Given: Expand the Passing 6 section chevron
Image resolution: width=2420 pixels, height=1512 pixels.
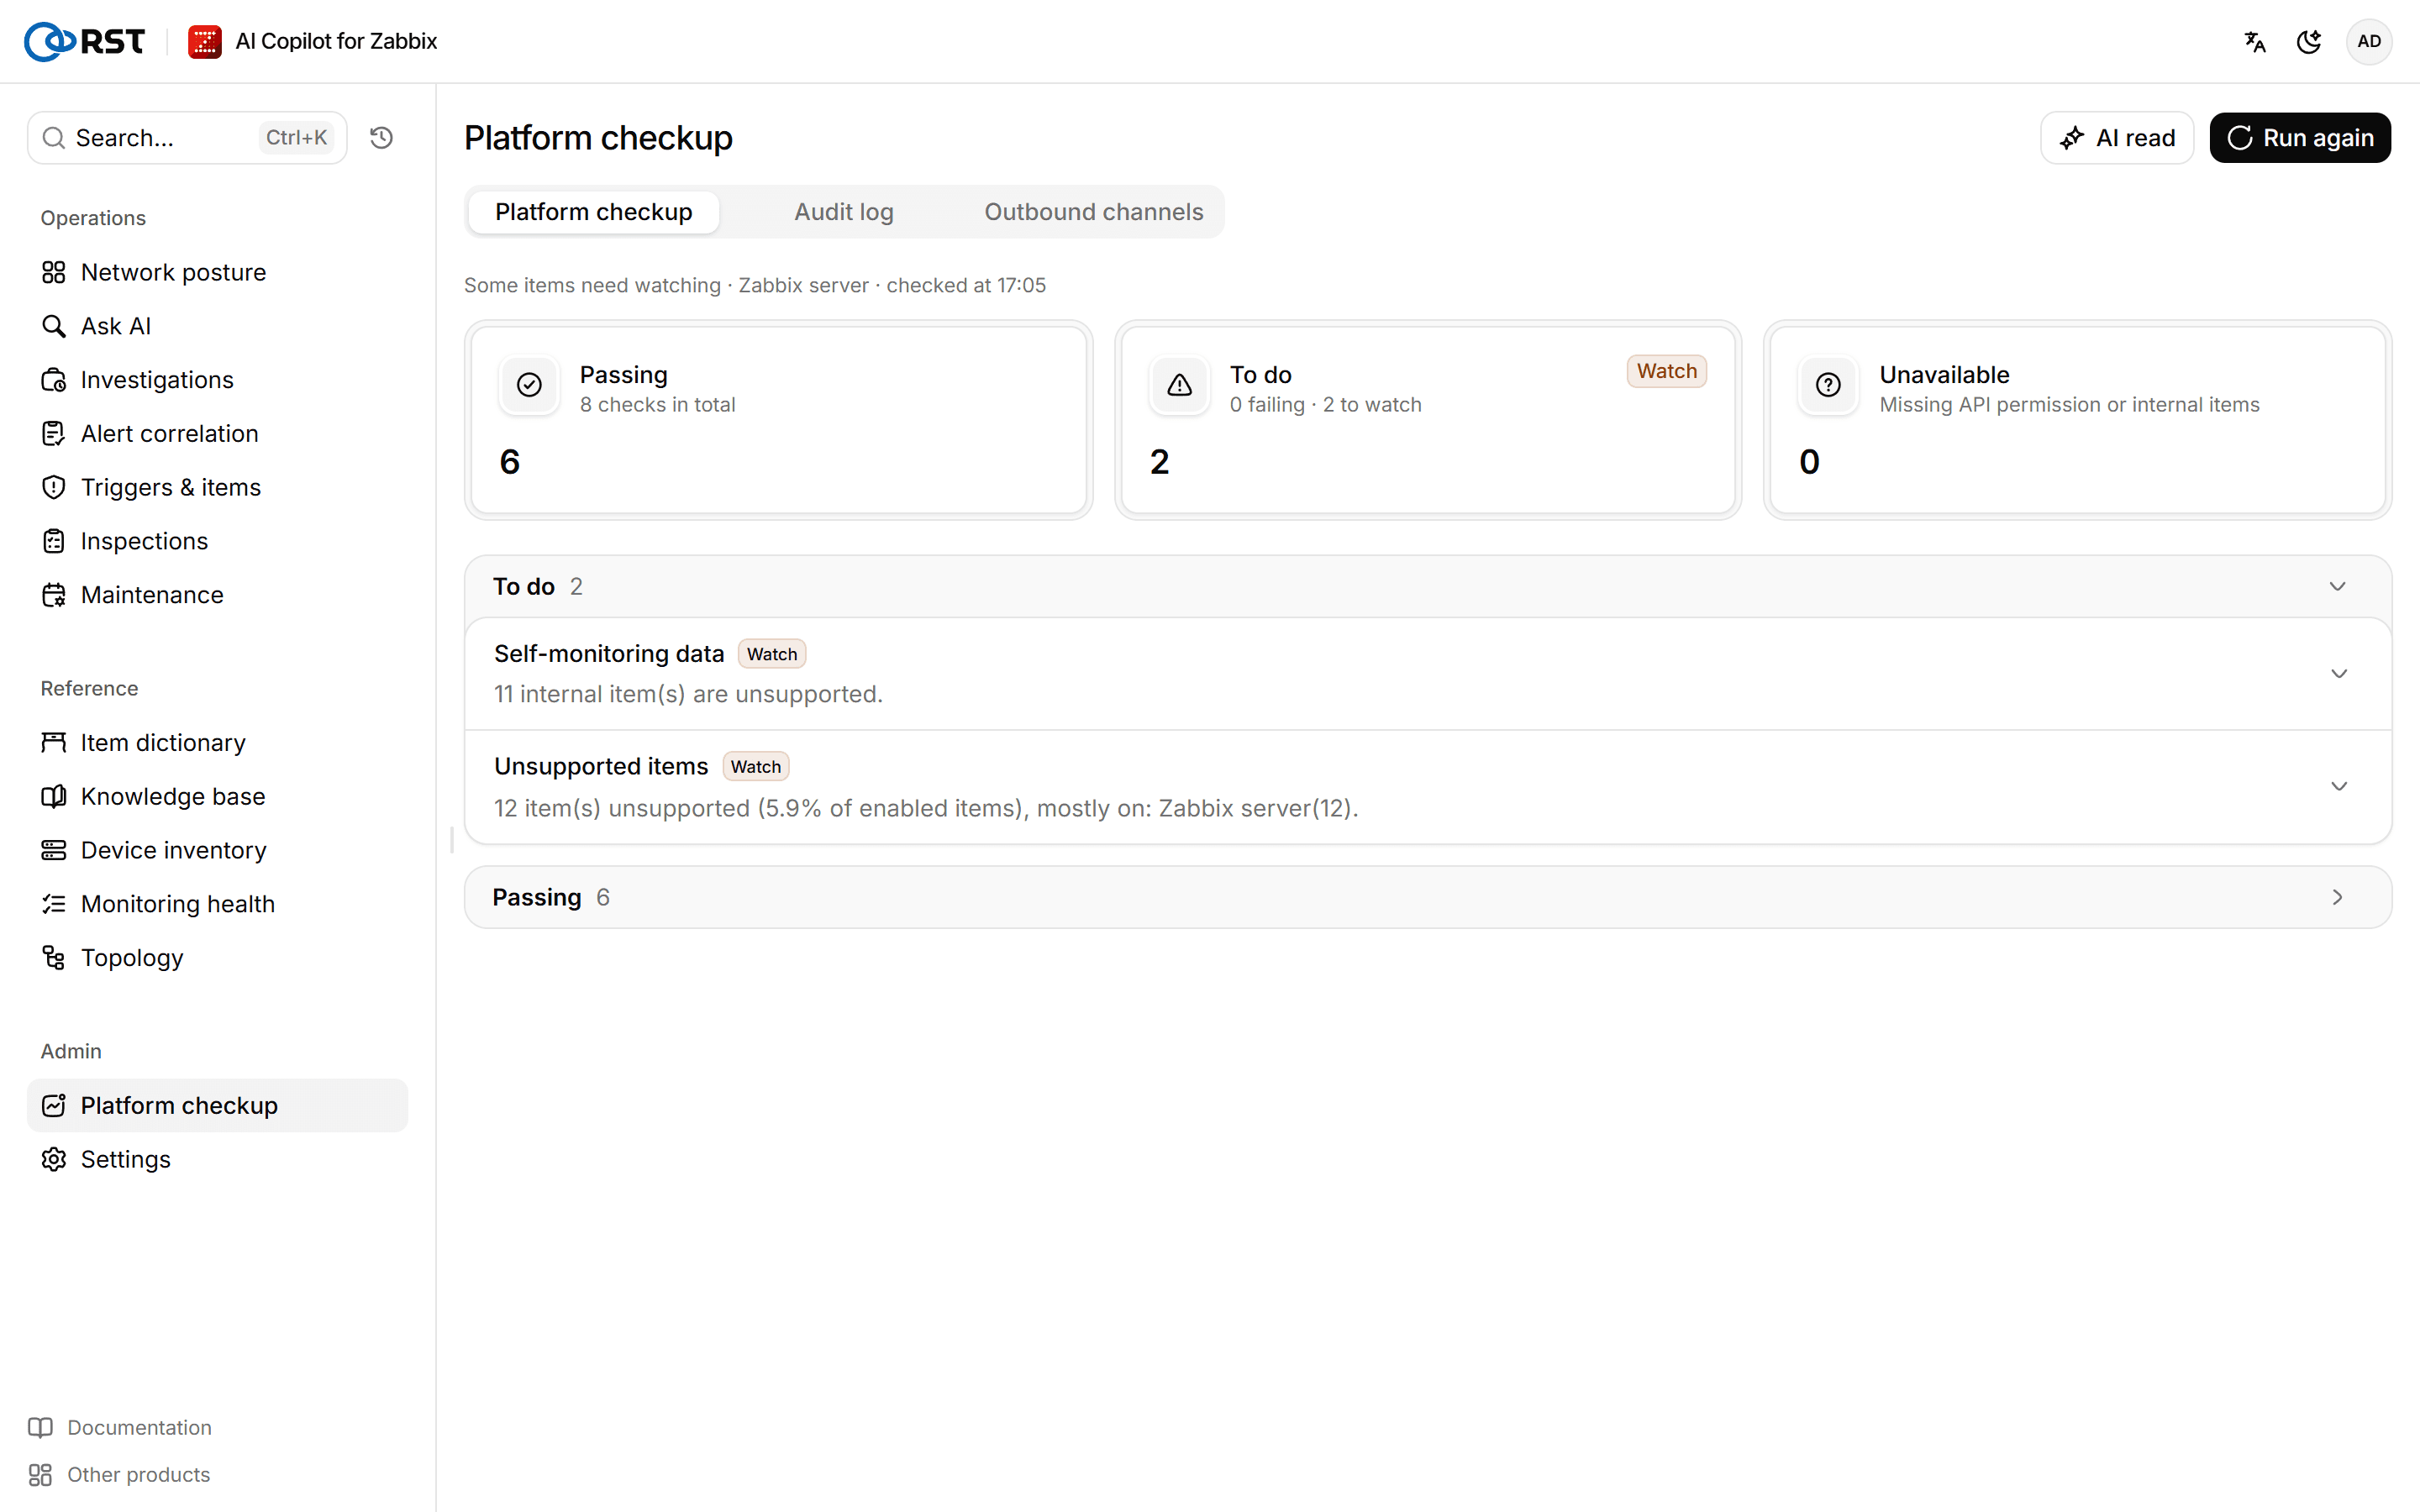Looking at the screenshot, I should tap(2337, 897).
